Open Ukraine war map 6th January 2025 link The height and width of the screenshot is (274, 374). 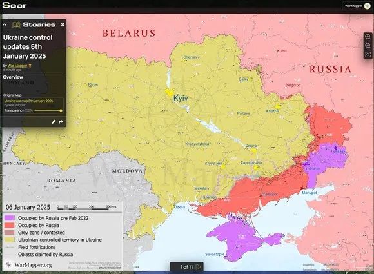click(28, 101)
